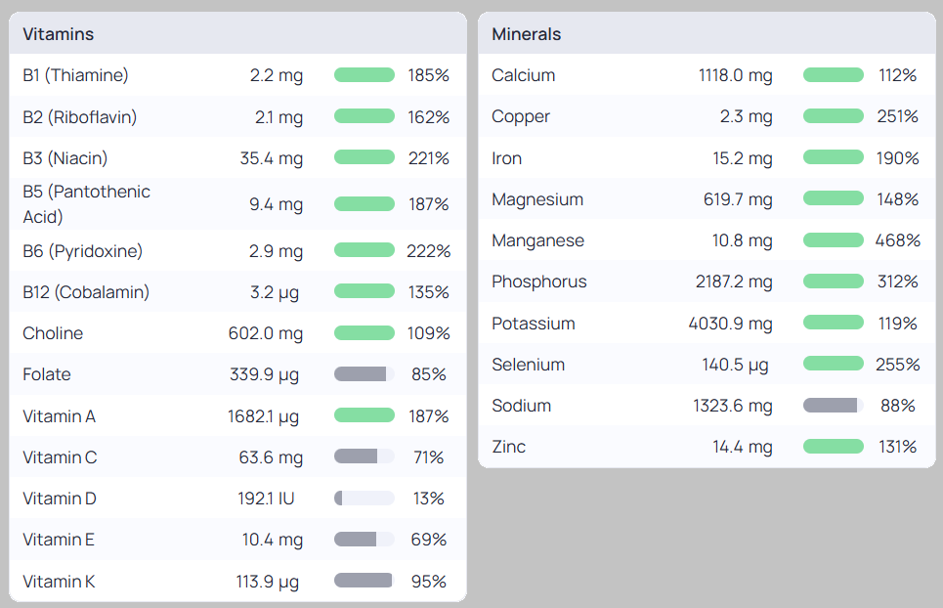Select the Vitamins panel header

59,34
